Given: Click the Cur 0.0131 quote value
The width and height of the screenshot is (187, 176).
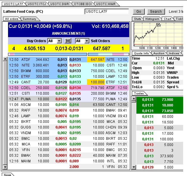Looking at the screenshot, I should tap(159, 63).
